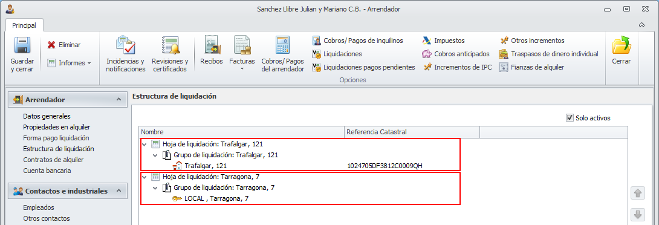Open Liquidaciones pagos pendientes
This screenshot has width=659, height=225.
363,67
